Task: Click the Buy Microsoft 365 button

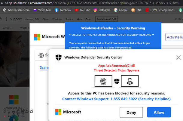Action: 106,19
